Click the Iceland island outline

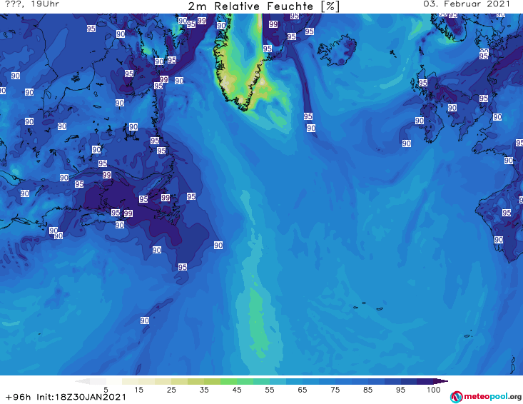coord(337,50)
